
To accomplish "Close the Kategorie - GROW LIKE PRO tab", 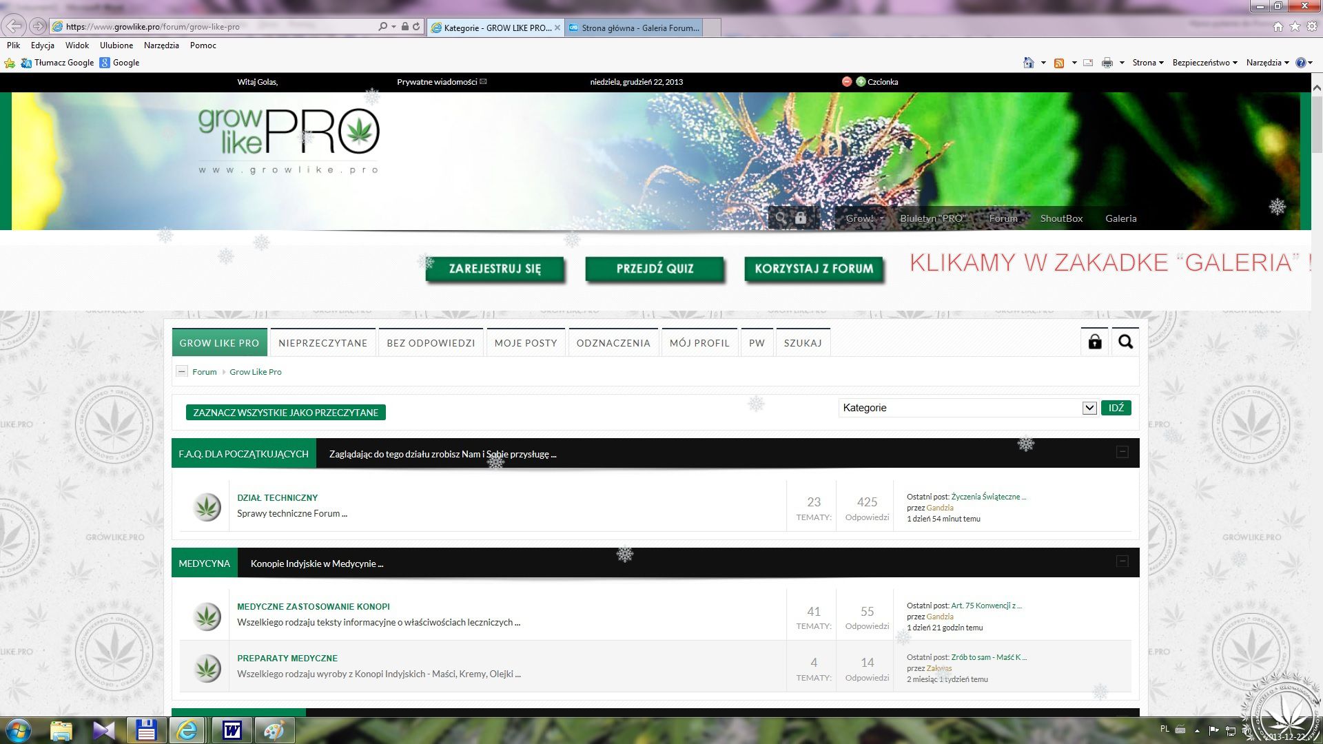I will coord(557,28).
